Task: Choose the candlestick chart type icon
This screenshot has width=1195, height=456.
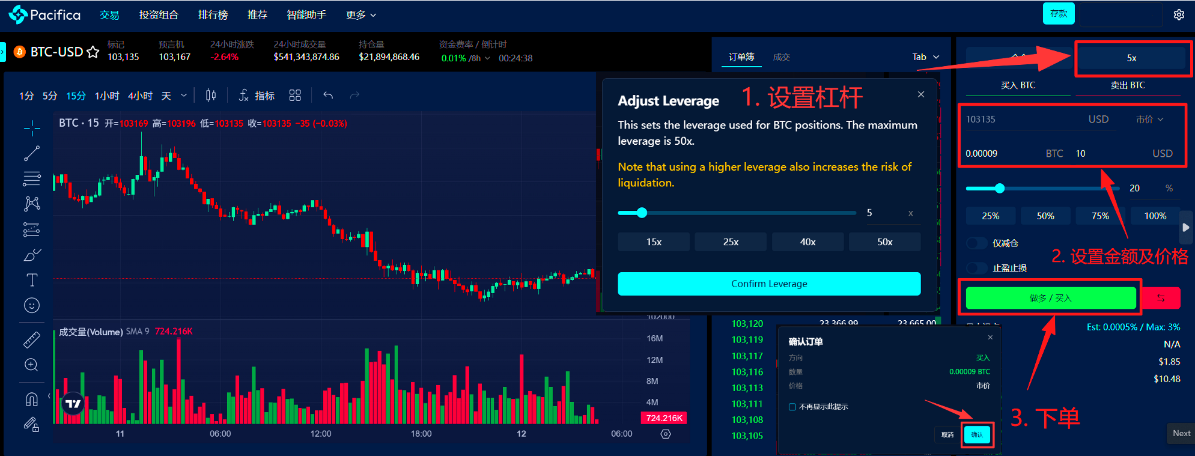Action: (211, 96)
